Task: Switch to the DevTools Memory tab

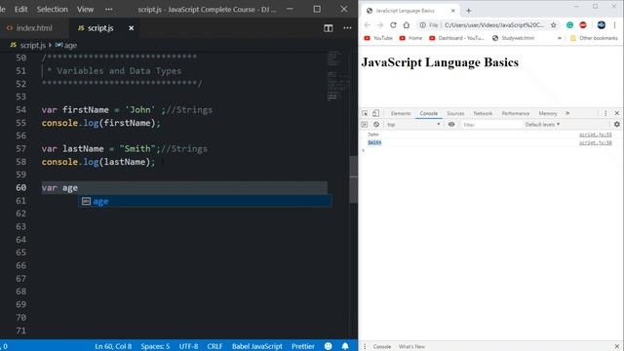Action: coord(548,113)
